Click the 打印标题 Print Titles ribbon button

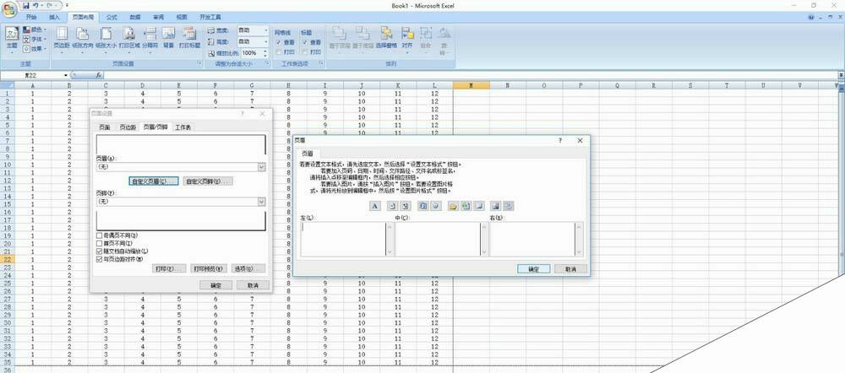(x=189, y=39)
